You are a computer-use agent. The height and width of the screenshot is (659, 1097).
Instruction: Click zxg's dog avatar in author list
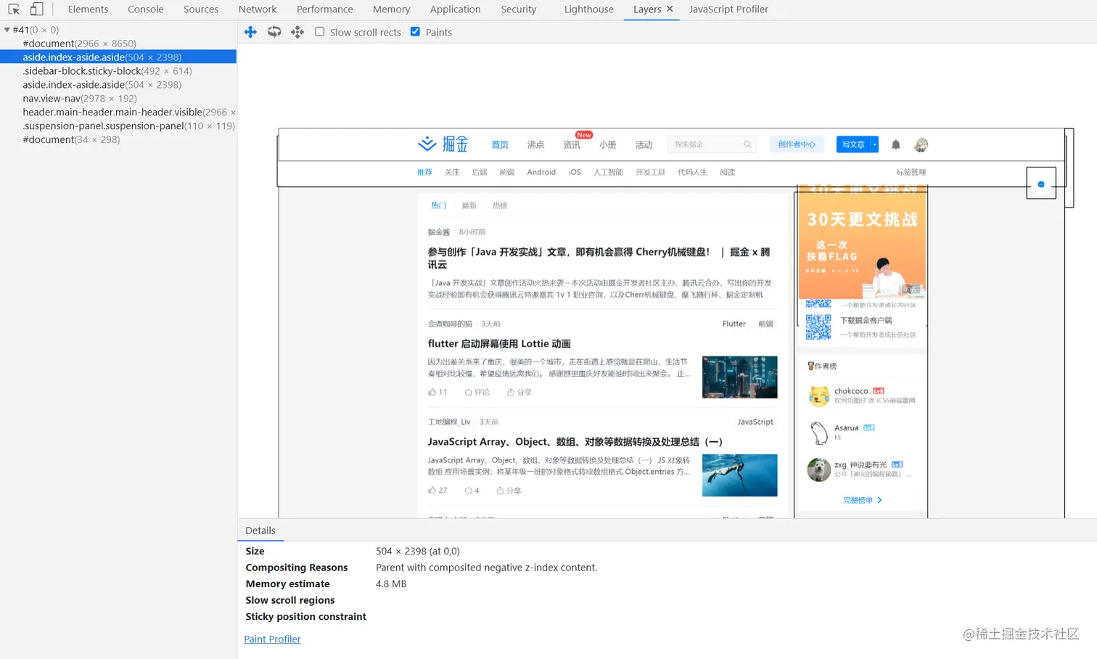(x=819, y=470)
